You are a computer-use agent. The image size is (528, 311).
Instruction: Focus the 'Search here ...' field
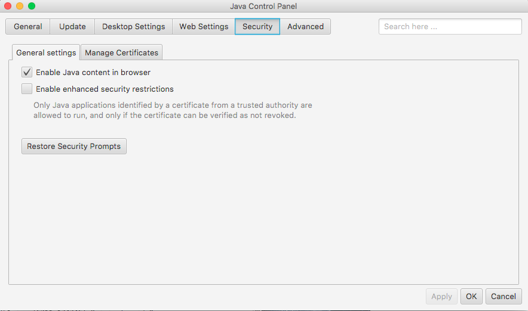click(x=450, y=27)
